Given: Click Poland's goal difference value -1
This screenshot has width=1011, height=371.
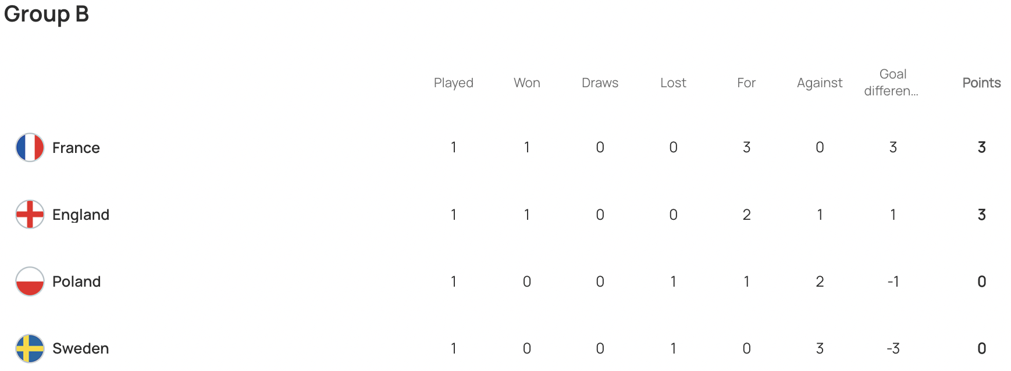Looking at the screenshot, I should click(x=893, y=281).
